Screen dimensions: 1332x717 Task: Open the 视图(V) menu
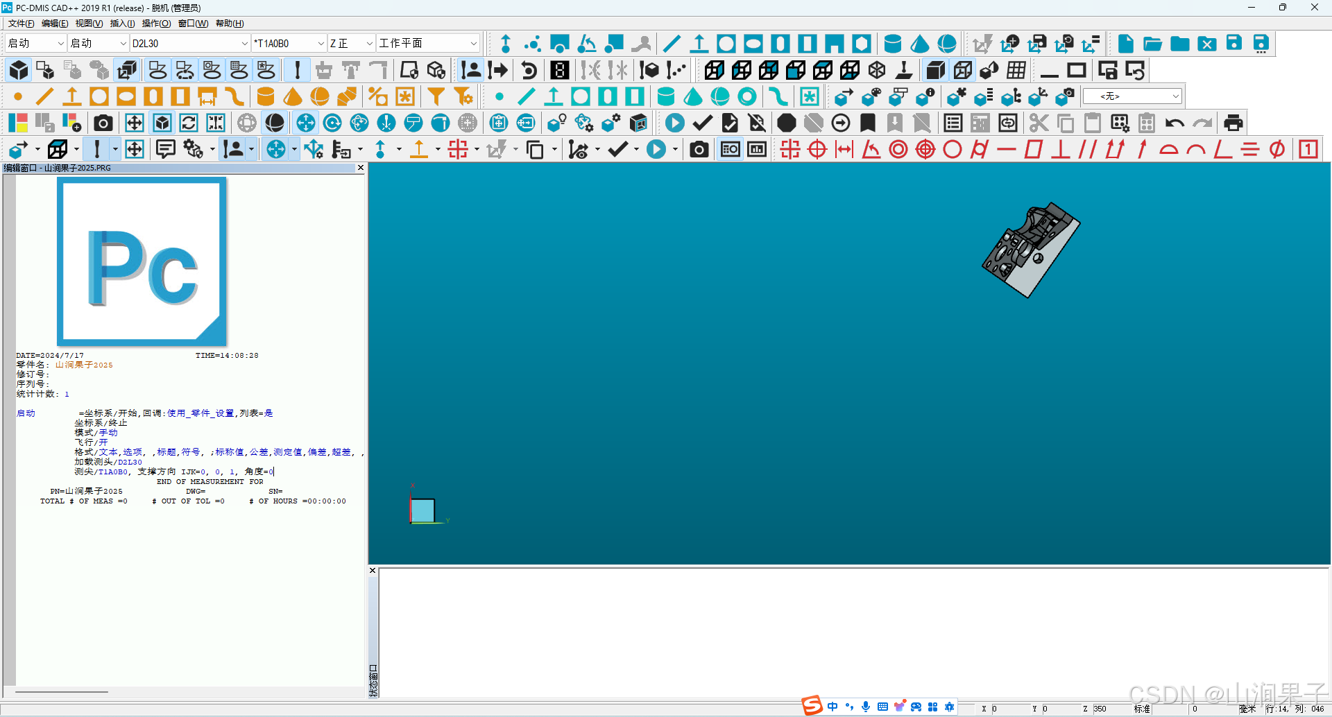click(x=89, y=24)
